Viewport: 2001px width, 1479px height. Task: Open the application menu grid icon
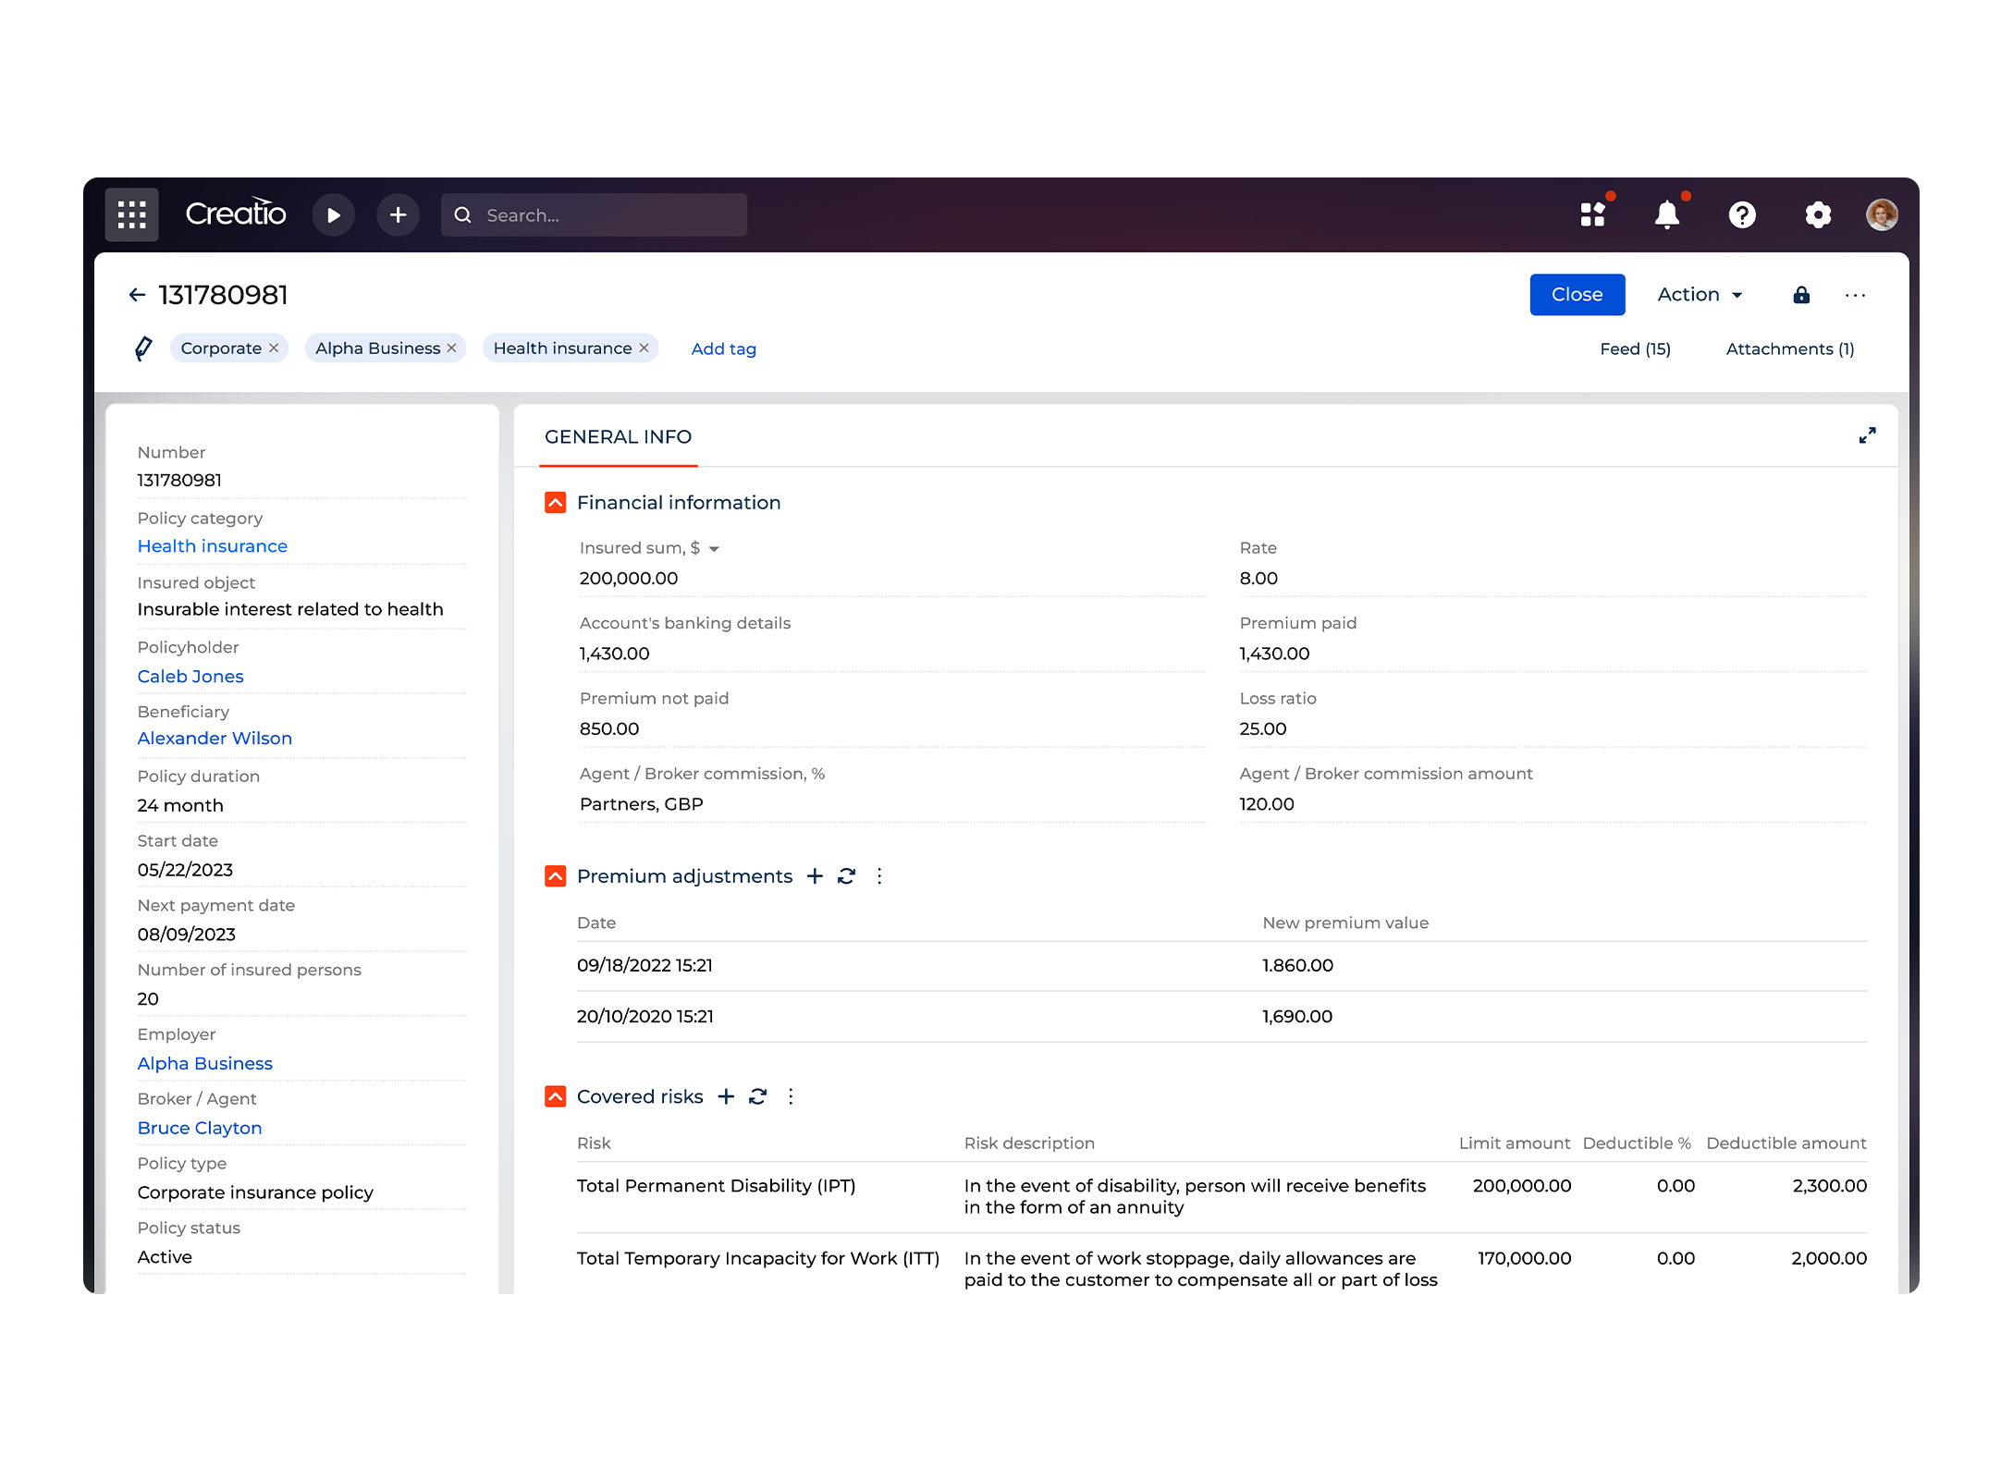pos(131,214)
